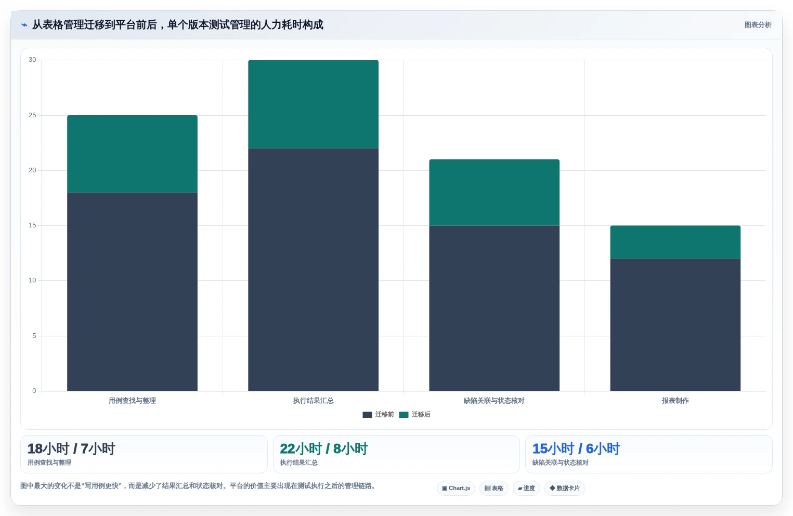The image size is (793, 516).
Task: Click dark bar segment for 用例查找与整理
Action: [132, 292]
